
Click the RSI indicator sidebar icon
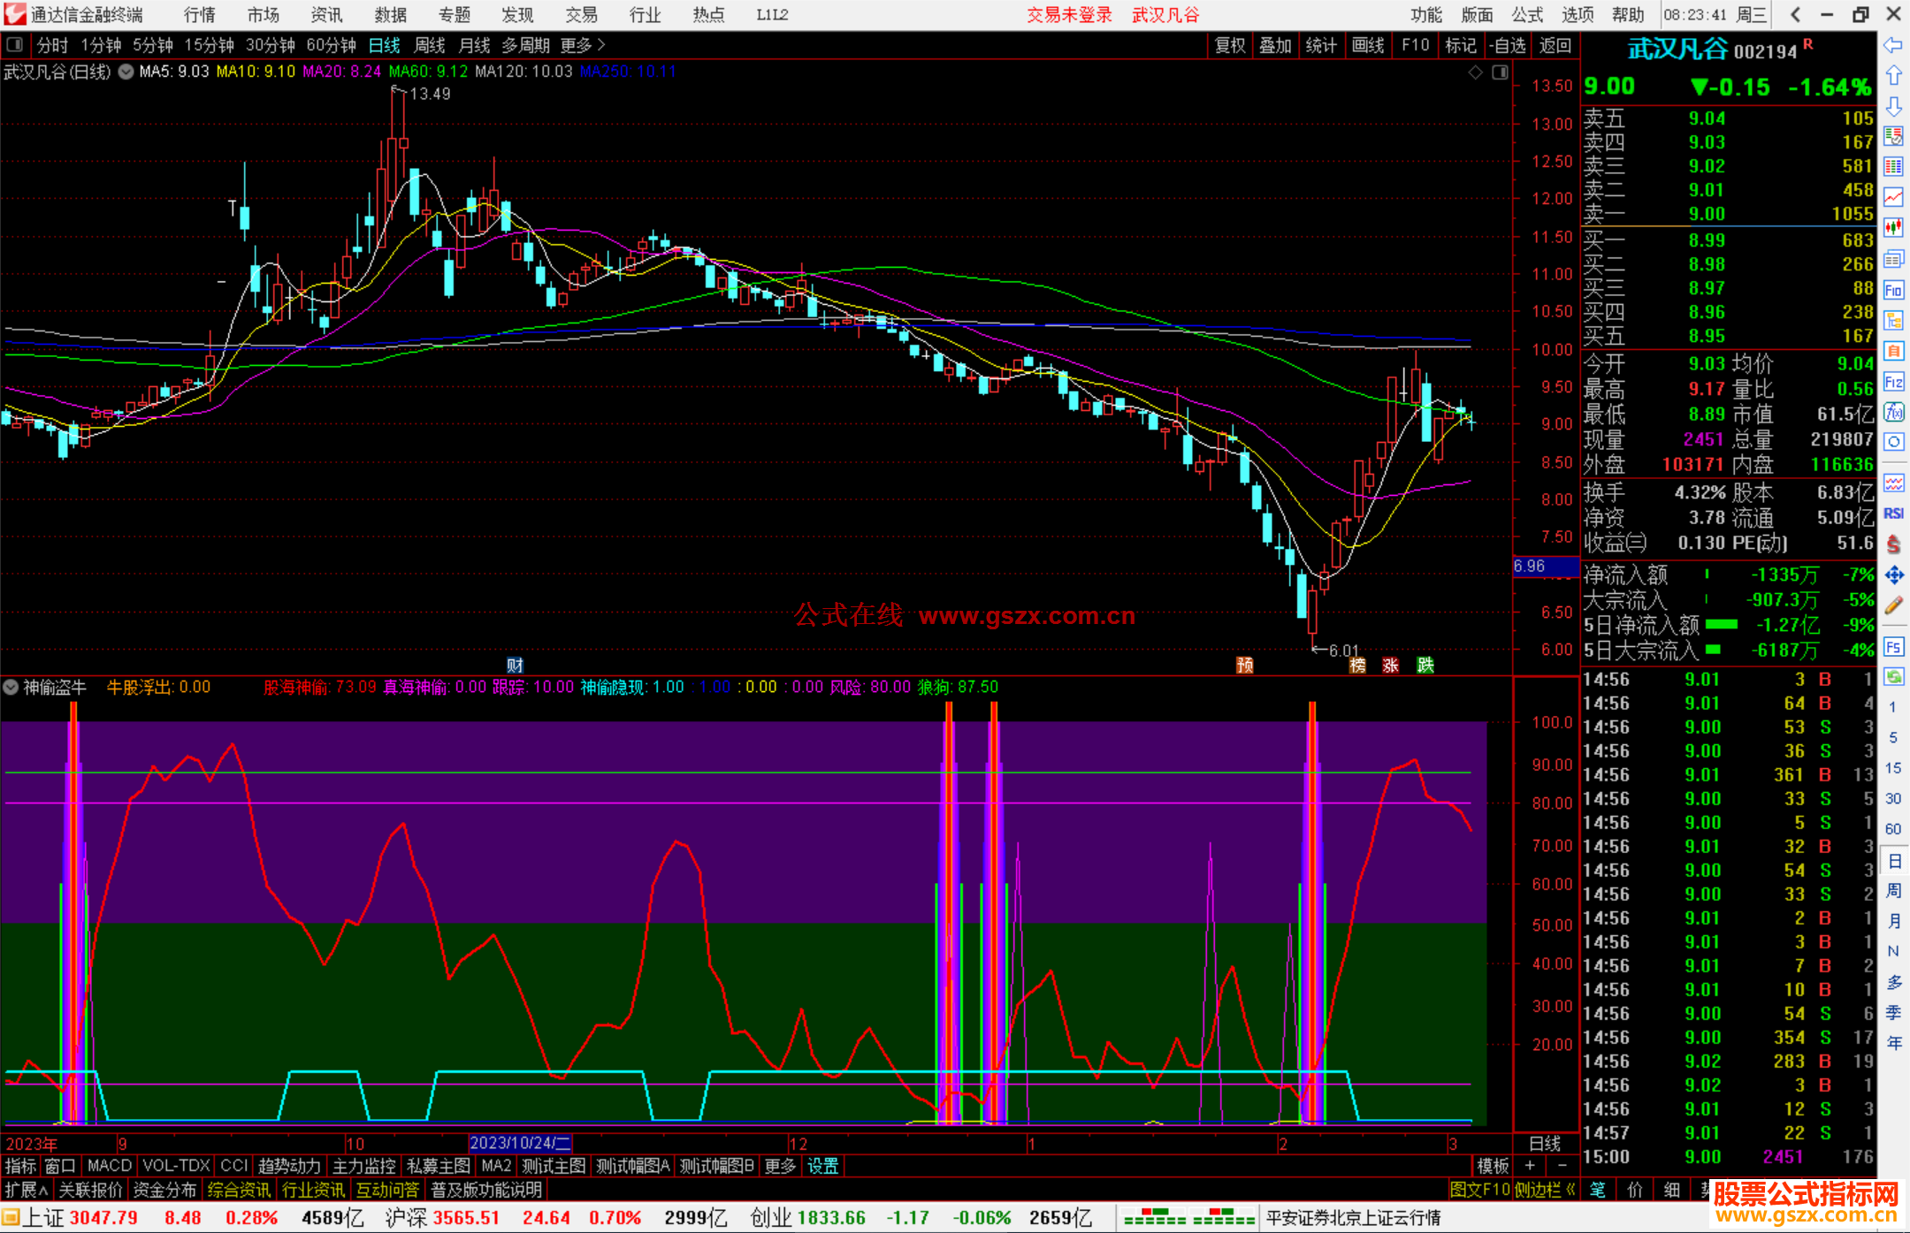pos(1893,514)
